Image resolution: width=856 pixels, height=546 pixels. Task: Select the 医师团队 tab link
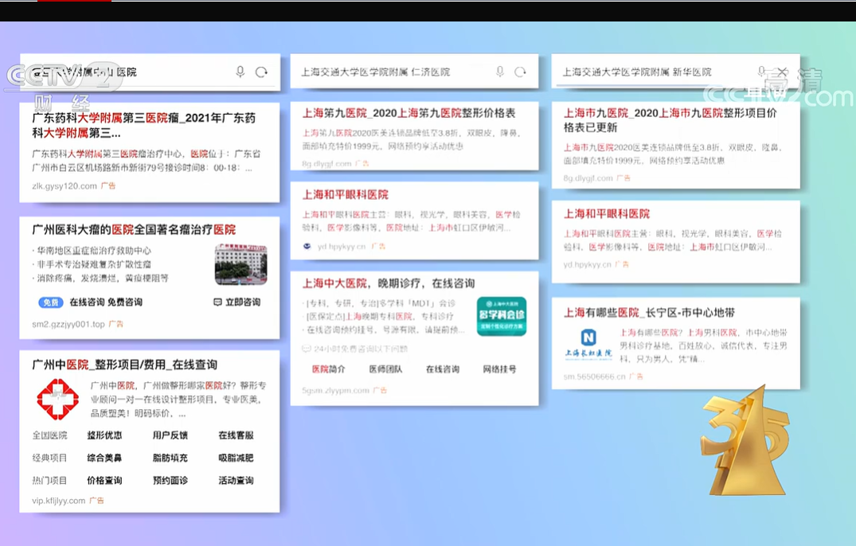[x=385, y=369]
